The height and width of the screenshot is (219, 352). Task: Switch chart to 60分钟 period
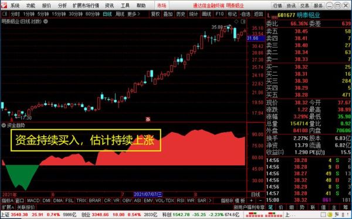[x=93, y=14]
